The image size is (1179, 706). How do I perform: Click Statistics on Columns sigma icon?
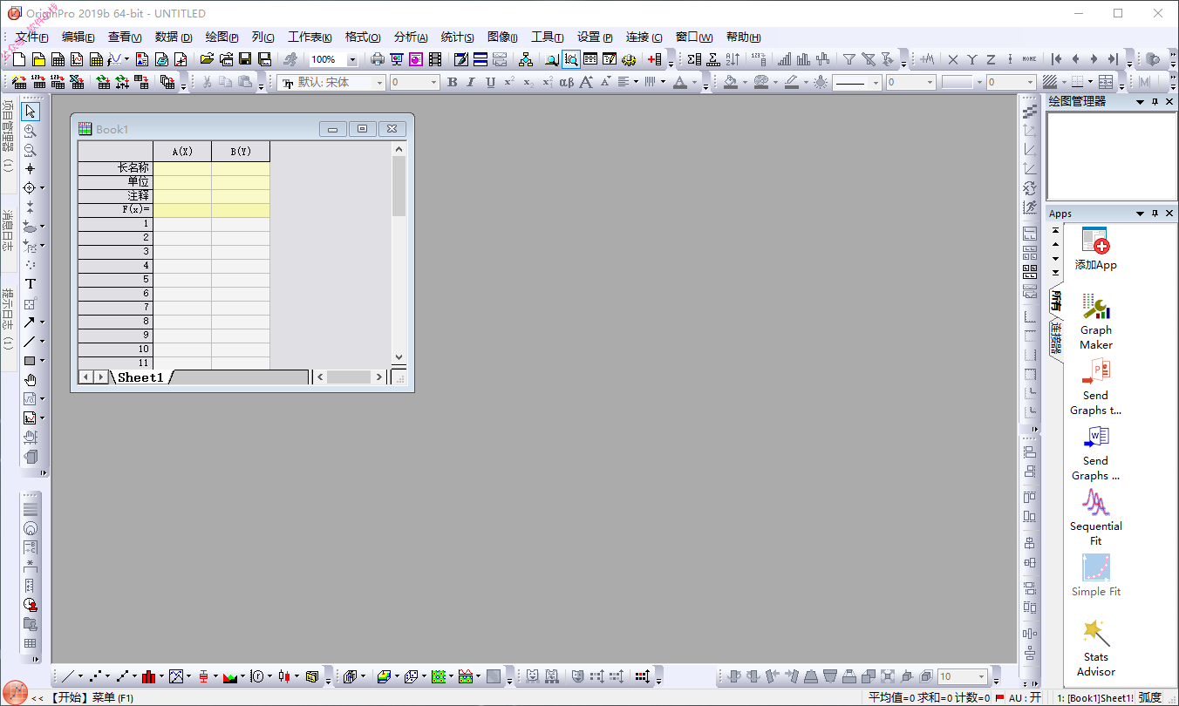[694, 59]
